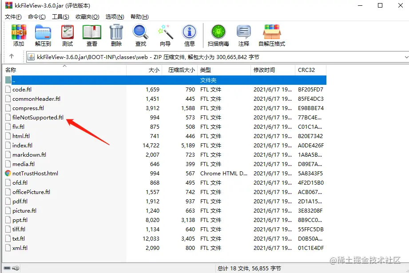409x273 pixels.
Task: Select the file officePicture.ftl
Action: click(x=31, y=192)
